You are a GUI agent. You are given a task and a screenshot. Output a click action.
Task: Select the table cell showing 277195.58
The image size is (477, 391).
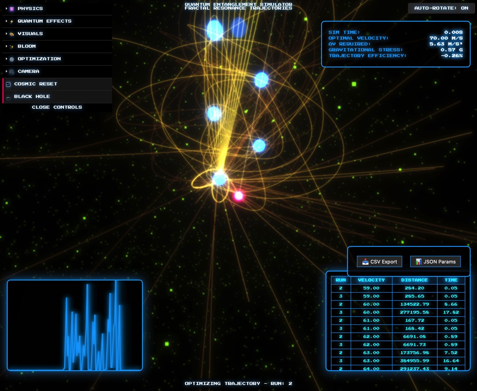pos(414,312)
